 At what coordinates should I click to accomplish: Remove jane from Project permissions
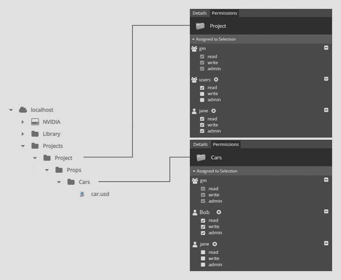click(x=213, y=111)
